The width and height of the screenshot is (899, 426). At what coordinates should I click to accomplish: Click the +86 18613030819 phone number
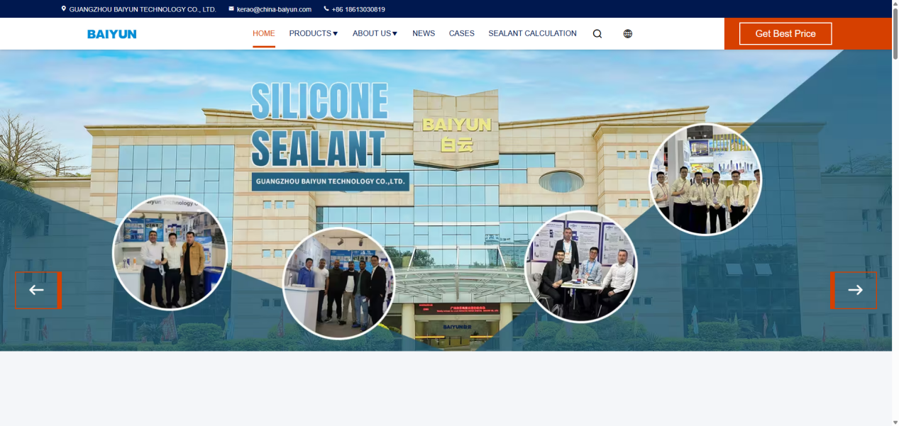coord(358,9)
